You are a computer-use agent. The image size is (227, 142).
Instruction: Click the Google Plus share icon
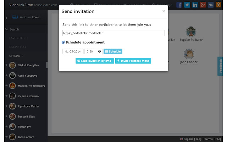(x=203, y=5)
